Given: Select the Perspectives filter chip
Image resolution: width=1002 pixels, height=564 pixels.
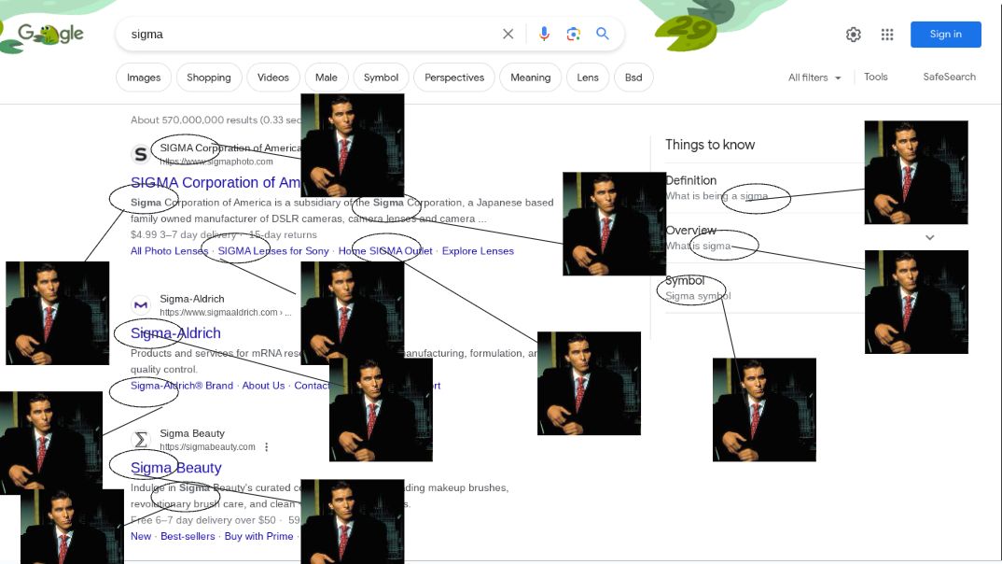Looking at the screenshot, I should point(454,78).
